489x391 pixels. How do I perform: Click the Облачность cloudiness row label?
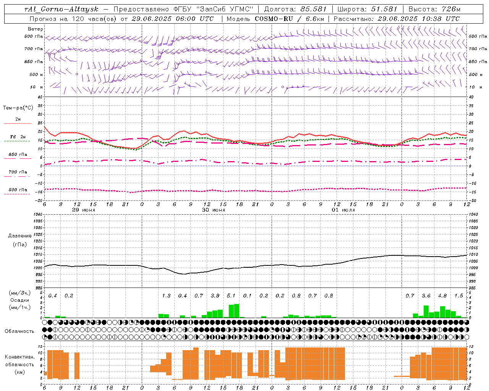pos(19,331)
